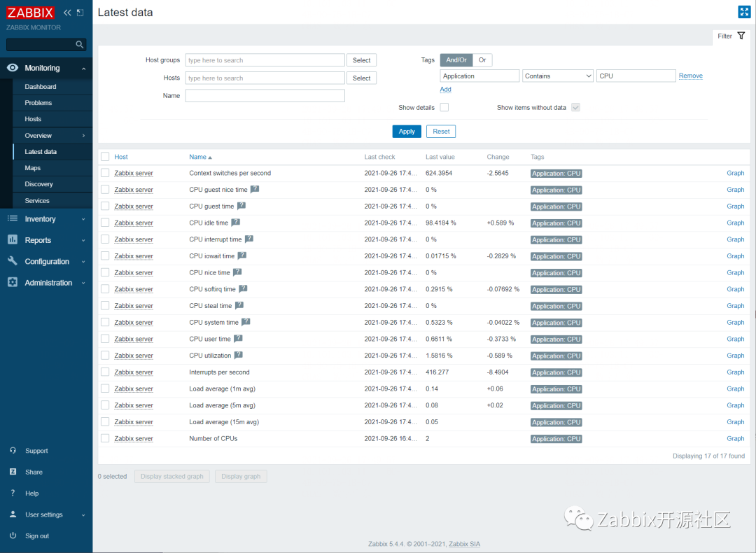756x553 pixels.
Task: Click the Support headset icon
Action: pos(13,450)
